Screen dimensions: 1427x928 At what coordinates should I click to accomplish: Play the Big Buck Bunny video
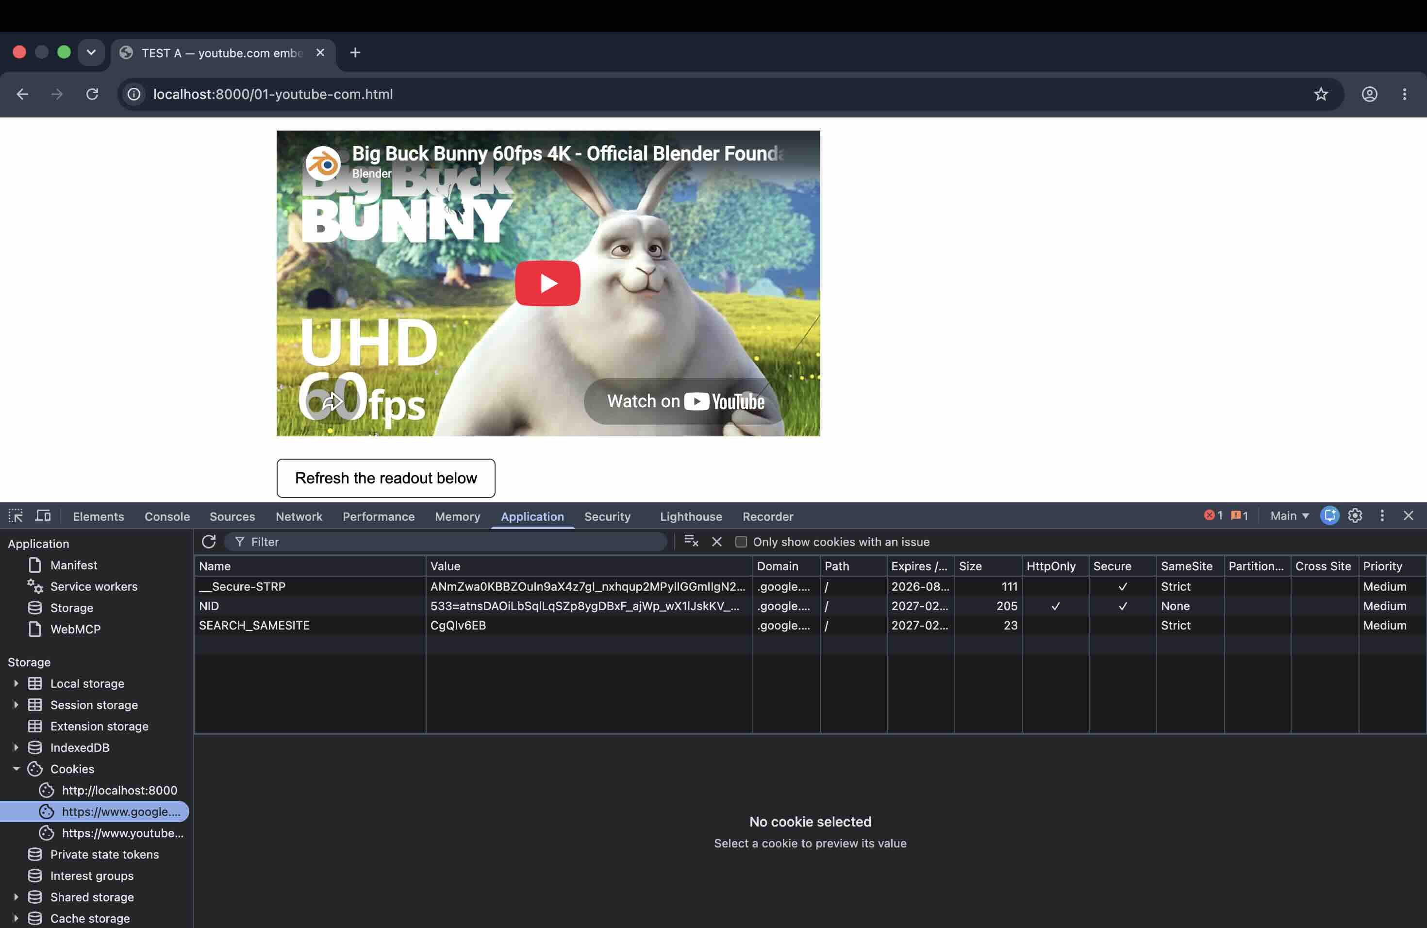548,283
